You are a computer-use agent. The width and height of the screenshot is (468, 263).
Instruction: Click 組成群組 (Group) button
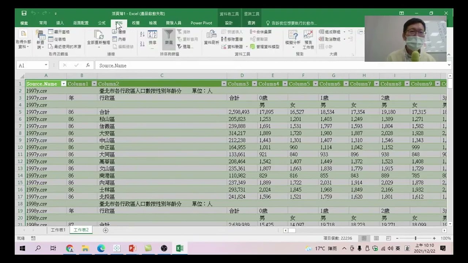[x=330, y=32]
